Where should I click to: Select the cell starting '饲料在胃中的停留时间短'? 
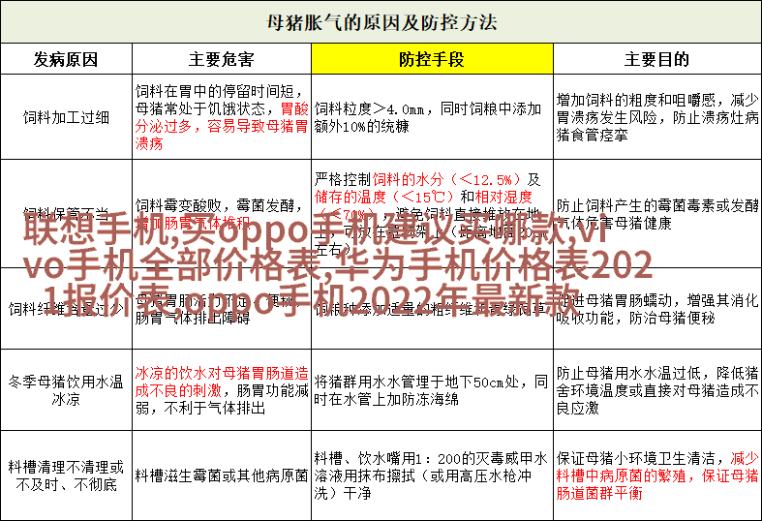click(x=222, y=117)
